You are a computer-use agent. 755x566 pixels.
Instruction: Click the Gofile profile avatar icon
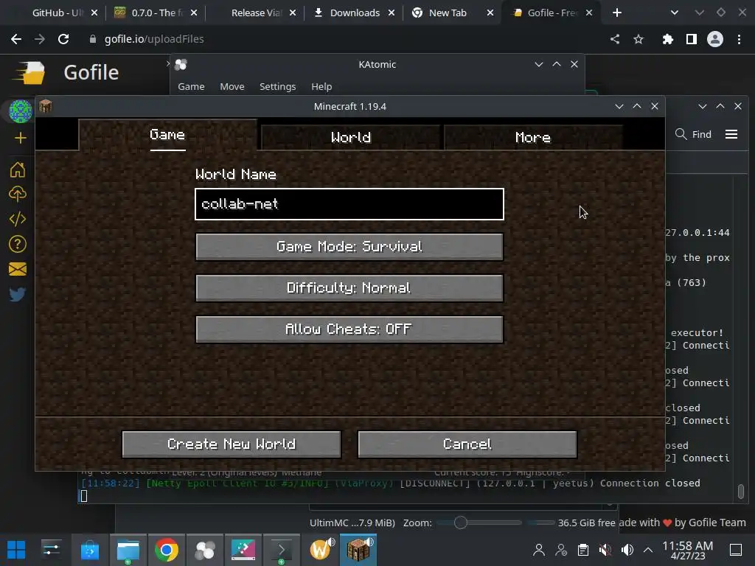(20, 111)
